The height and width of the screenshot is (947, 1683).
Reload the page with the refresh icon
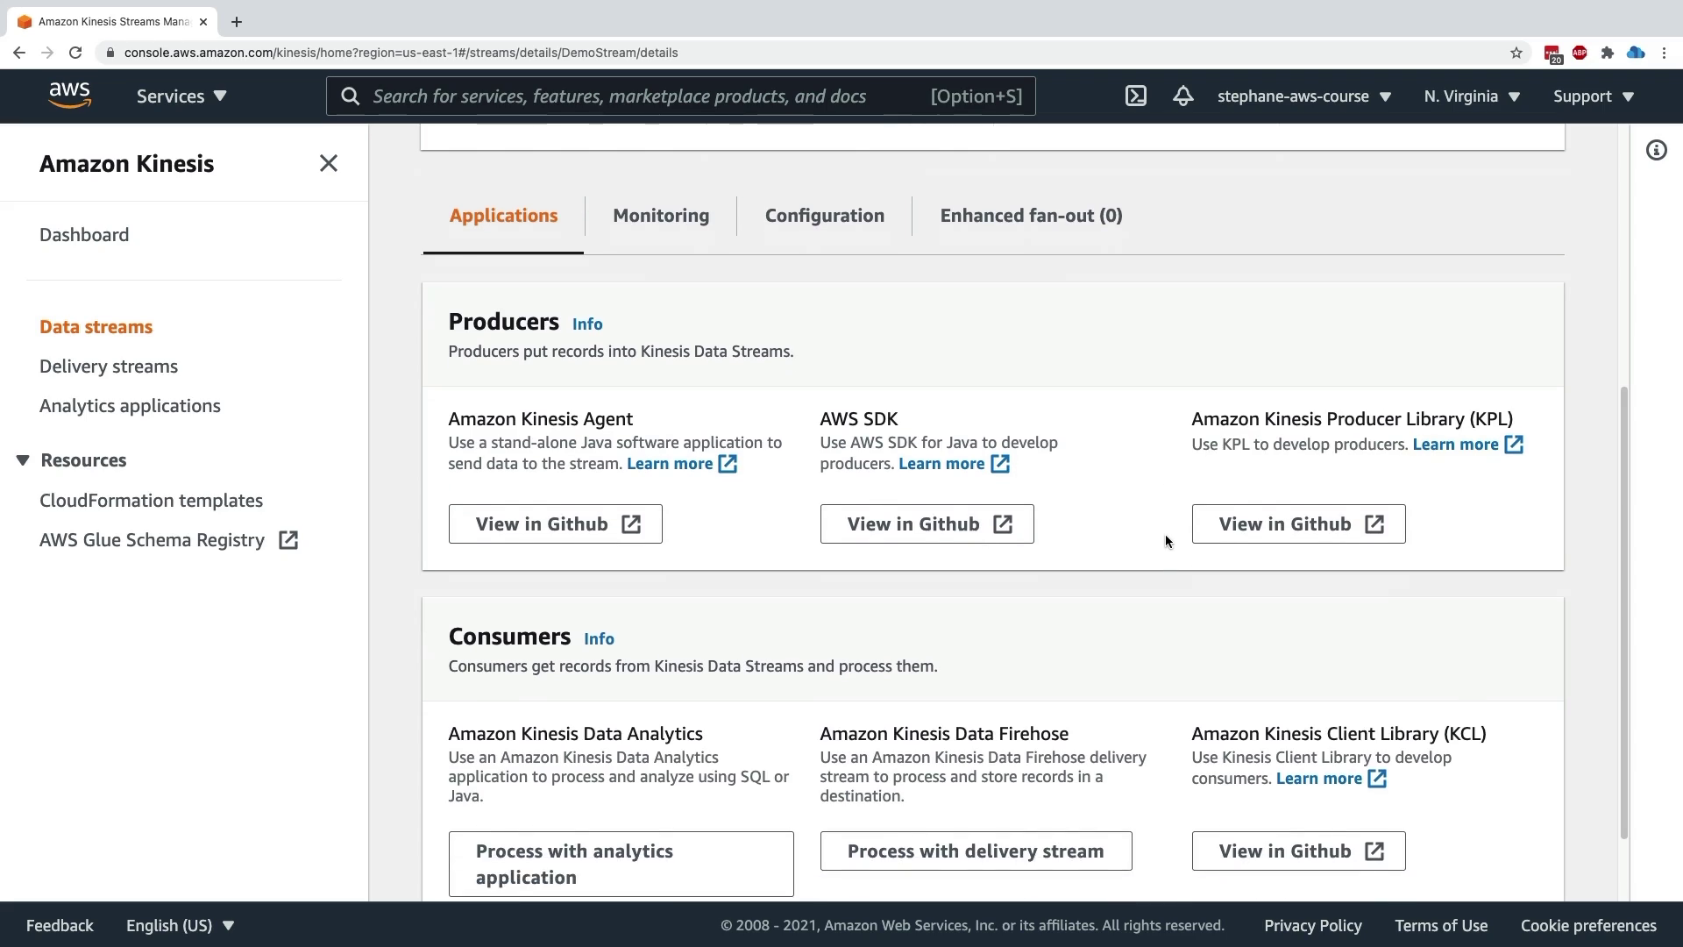[75, 53]
